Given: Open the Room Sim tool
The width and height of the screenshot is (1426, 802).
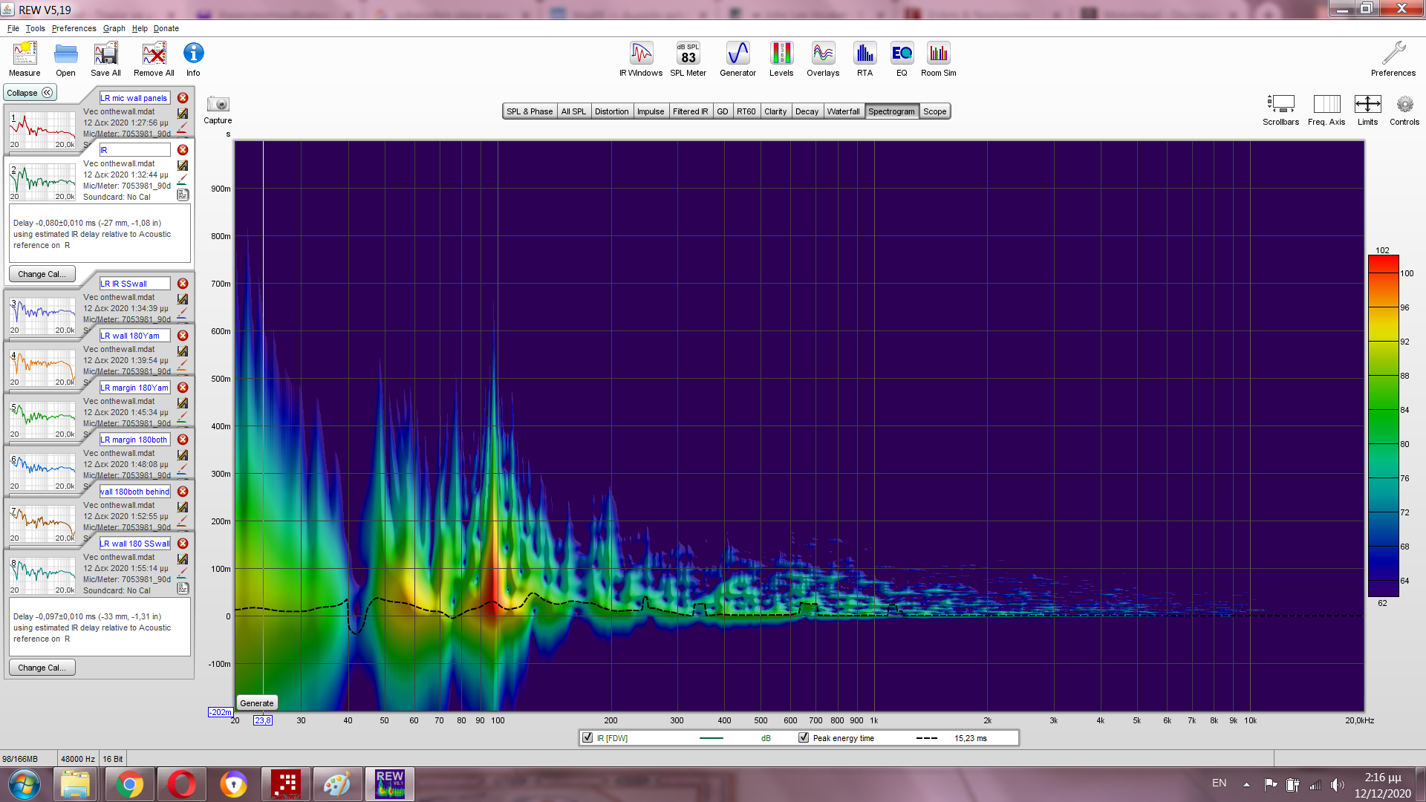Looking at the screenshot, I should tap(938, 59).
